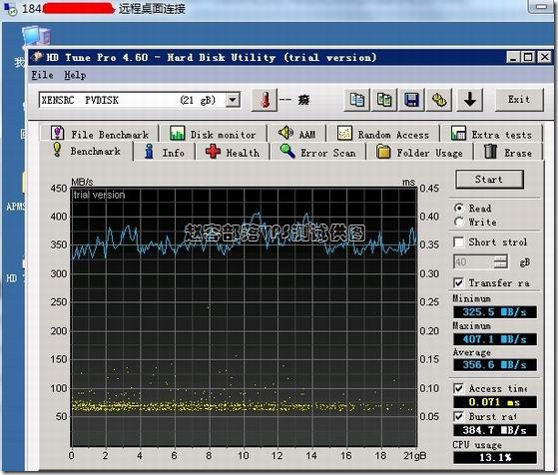
Task: Select the Write radio button
Action: point(459,222)
